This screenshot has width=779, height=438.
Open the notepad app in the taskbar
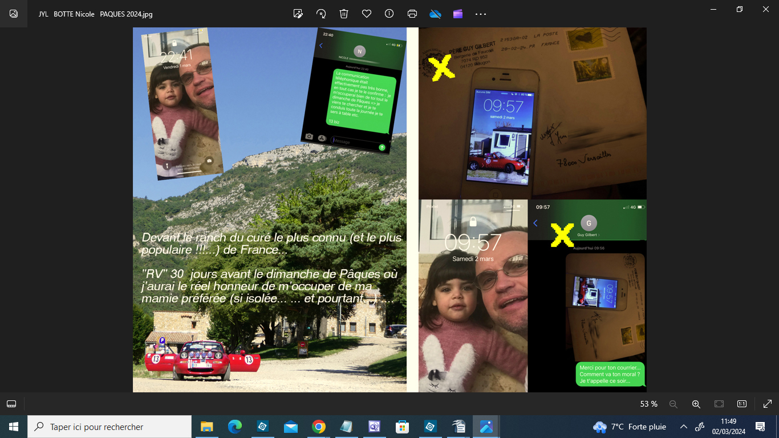point(347,427)
